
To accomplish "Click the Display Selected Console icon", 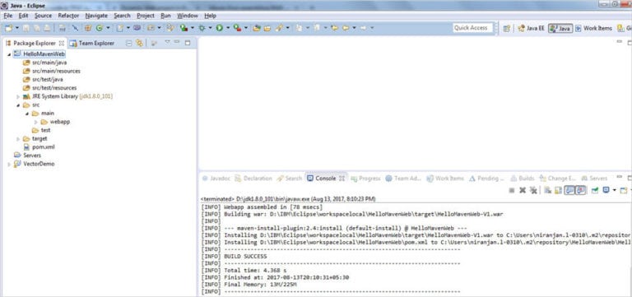I will tap(606, 190).
